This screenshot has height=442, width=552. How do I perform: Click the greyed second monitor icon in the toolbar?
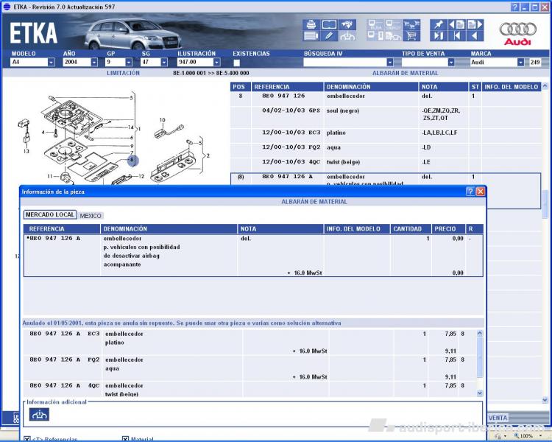coord(393,24)
